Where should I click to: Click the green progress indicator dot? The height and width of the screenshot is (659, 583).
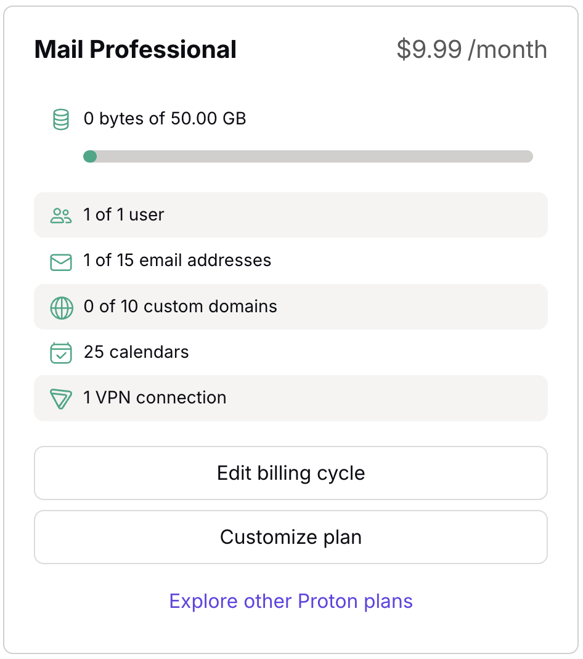point(90,156)
